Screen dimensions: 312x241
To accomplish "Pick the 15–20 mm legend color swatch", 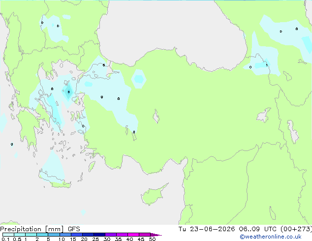I will (x=77, y=235).
